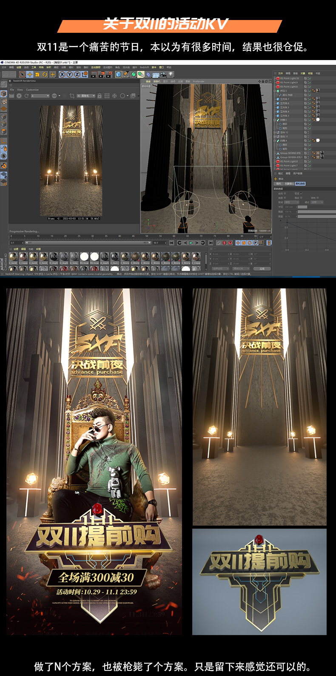Toggle enable checkmark for RS Point Light.9
The width and height of the screenshot is (336, 676).
pyautogui.click(x=310, y=83)
